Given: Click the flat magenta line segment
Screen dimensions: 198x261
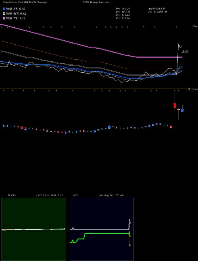Looking at the screenshot, I should pos(159,57).
